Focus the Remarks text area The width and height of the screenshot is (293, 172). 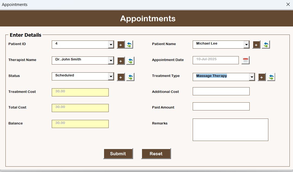pyautogui.click(x=230, y=130)
